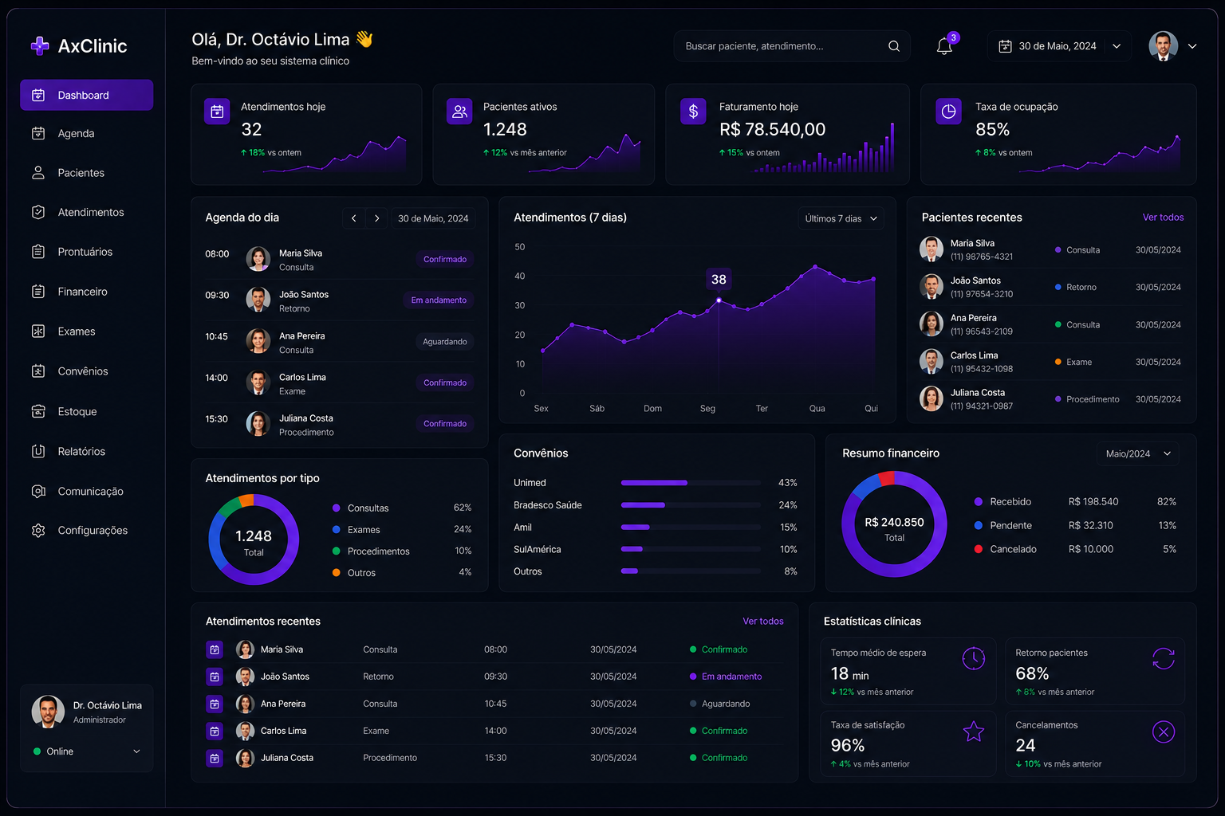This screenshot has height=816, width=1225.
Task: Click the X circle icon on Cancelamentos
Action: 1163,732
